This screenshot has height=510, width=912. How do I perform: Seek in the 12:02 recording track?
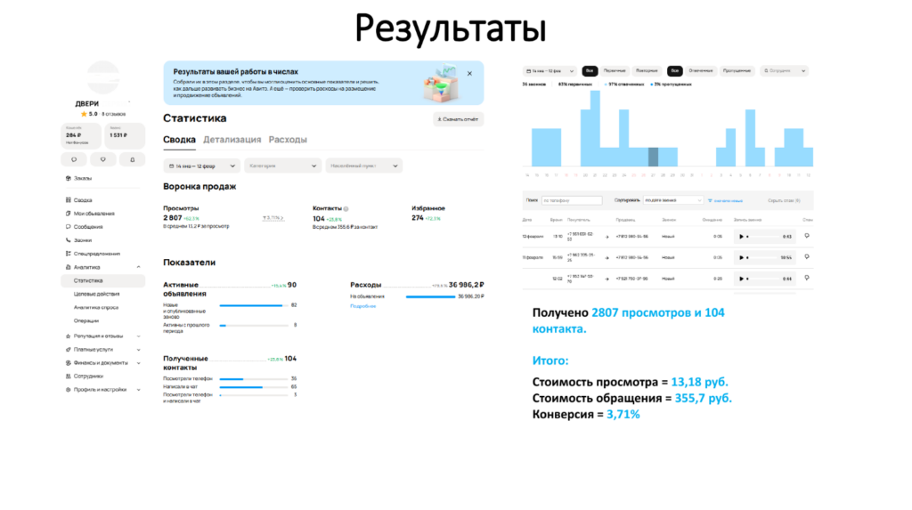click(763, 279)
